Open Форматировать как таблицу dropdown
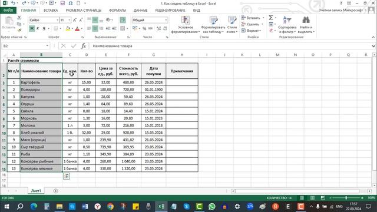Screen dimensions: 377x212 click(x=213, y=25)
